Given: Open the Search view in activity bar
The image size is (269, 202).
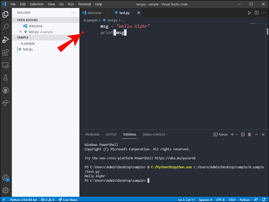Looking at the screenshot, I should 6,27.
